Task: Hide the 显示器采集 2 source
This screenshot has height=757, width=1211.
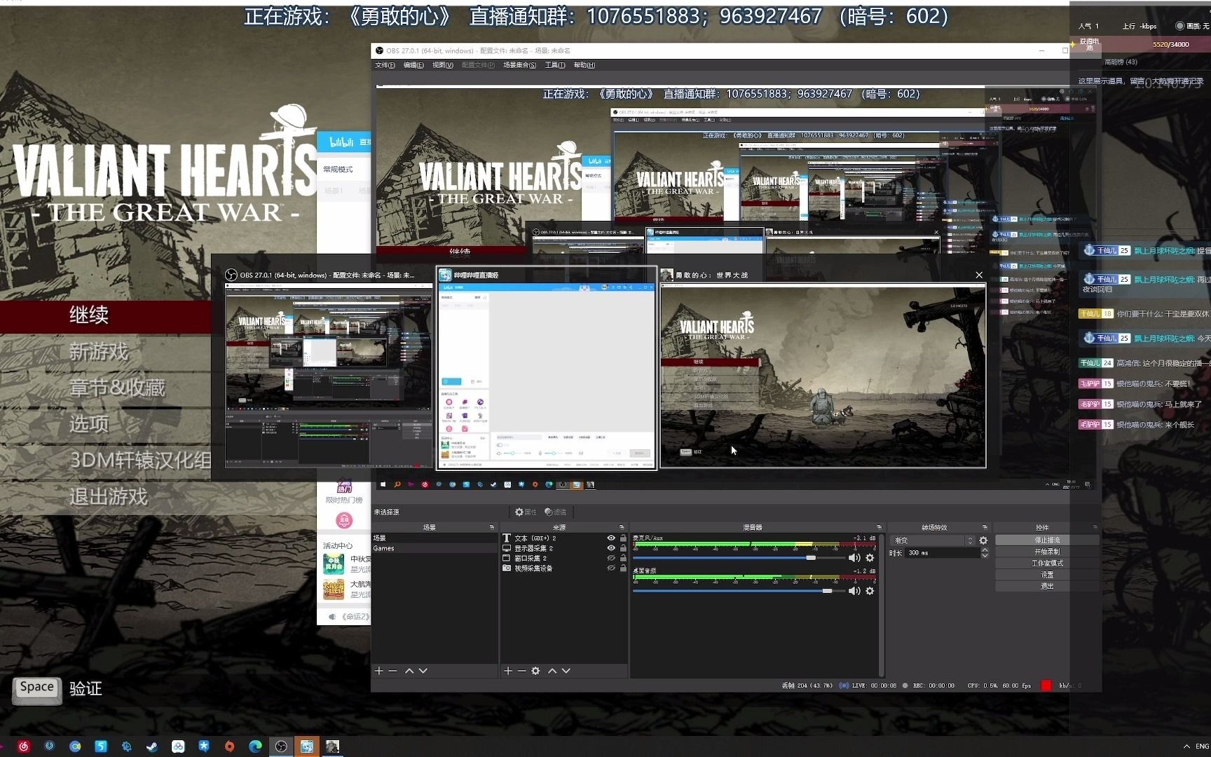Action: pyautogui.click(x=611, y=548)
